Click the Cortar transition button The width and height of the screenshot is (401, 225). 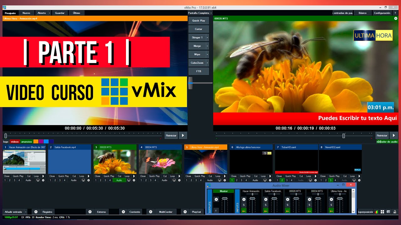pos(199,29)
